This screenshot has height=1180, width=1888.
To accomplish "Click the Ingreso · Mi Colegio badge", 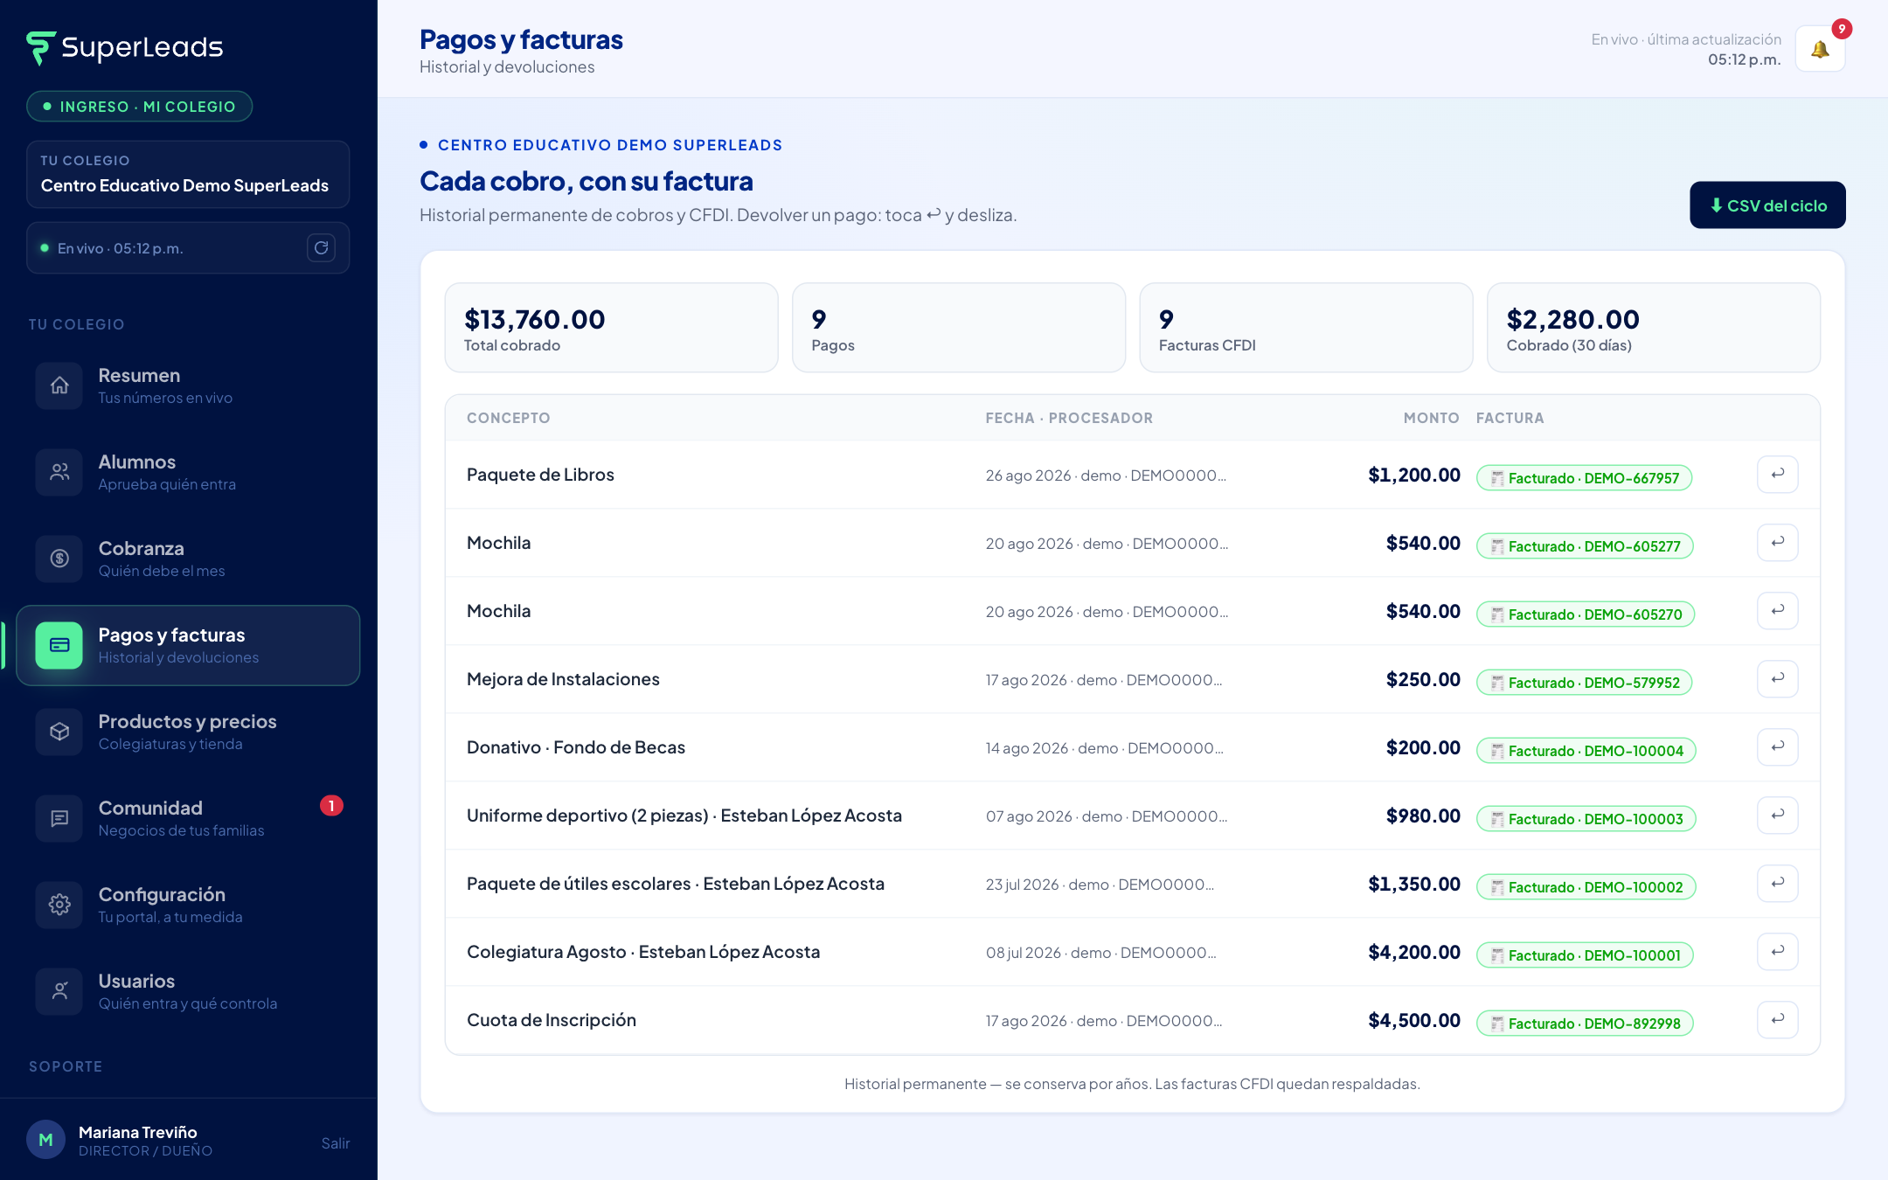I will click(140, 107).
